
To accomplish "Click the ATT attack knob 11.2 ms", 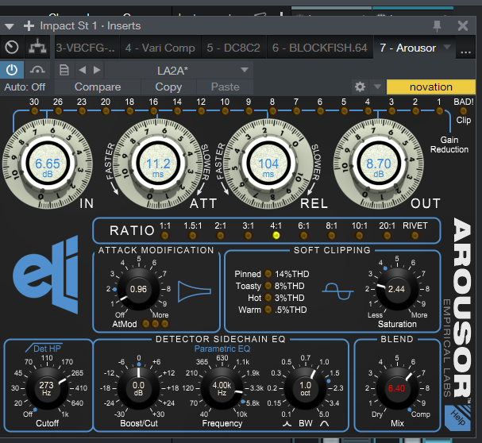I will tap(158, 164).
